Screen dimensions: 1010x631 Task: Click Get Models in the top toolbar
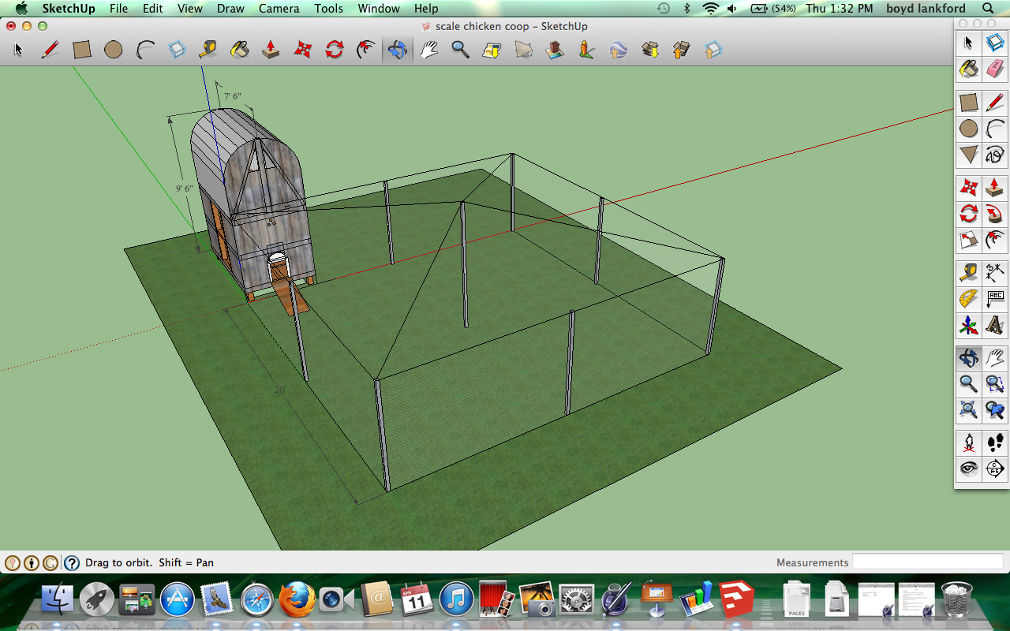[x=650, y=50]
